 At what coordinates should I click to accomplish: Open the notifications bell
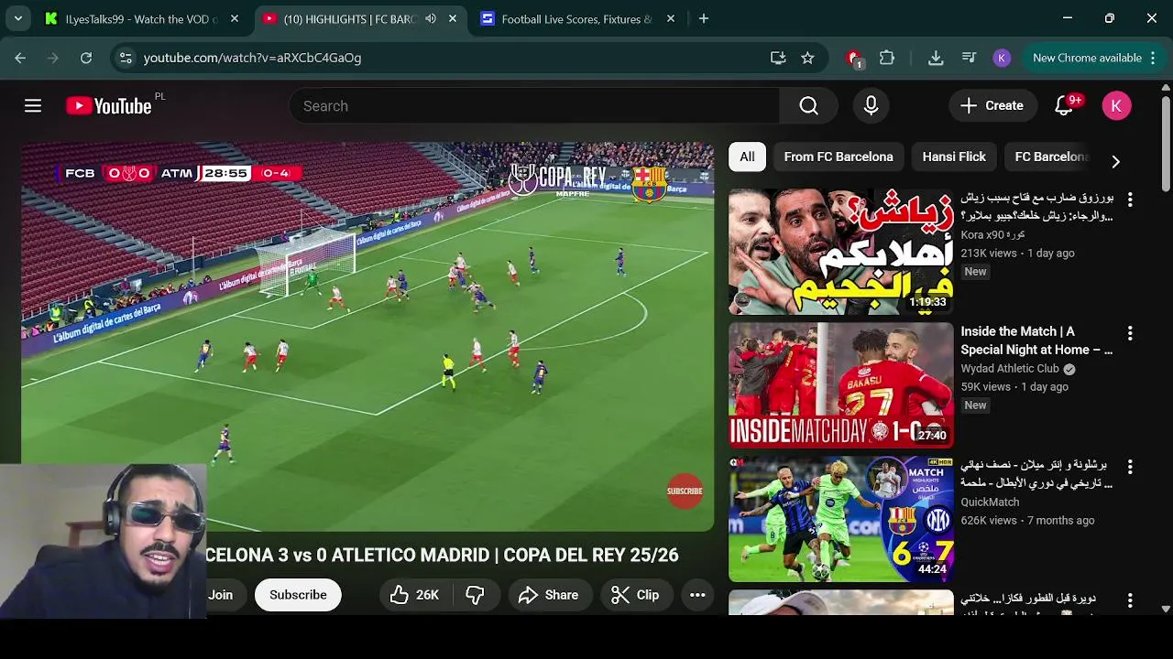click(x=1064, y=106)
